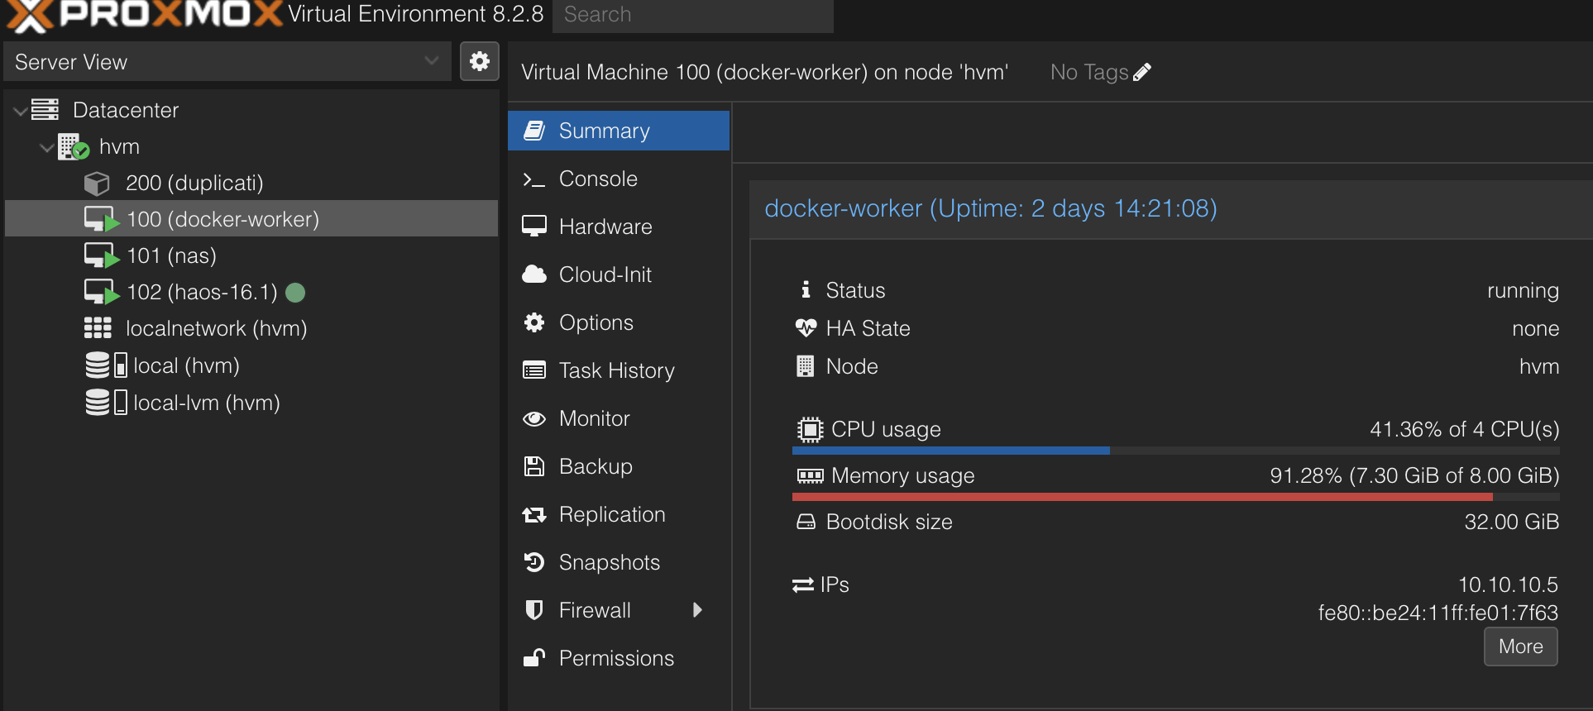Viewport: 1593px width, 711px height.
Task: Collapse the hvm node tree
Action: pyautogui.click(x=47, y=147)
